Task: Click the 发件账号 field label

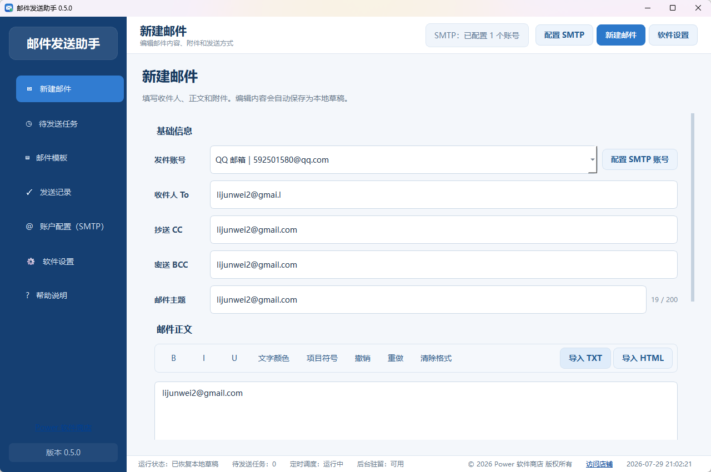Action: click(170, 160)
